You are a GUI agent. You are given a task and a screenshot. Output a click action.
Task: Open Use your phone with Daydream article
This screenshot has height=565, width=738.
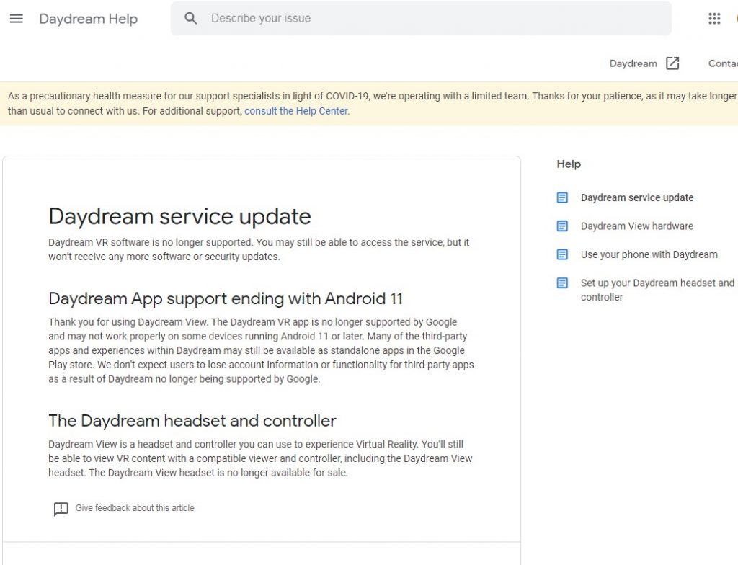click(x=649, y=254)
